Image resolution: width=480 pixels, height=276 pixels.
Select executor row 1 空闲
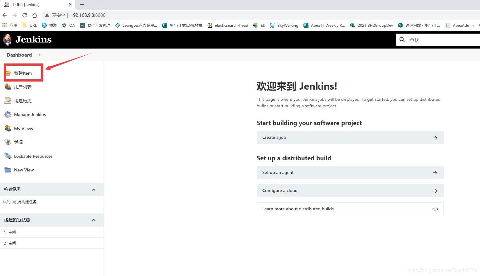click(52, 232)
